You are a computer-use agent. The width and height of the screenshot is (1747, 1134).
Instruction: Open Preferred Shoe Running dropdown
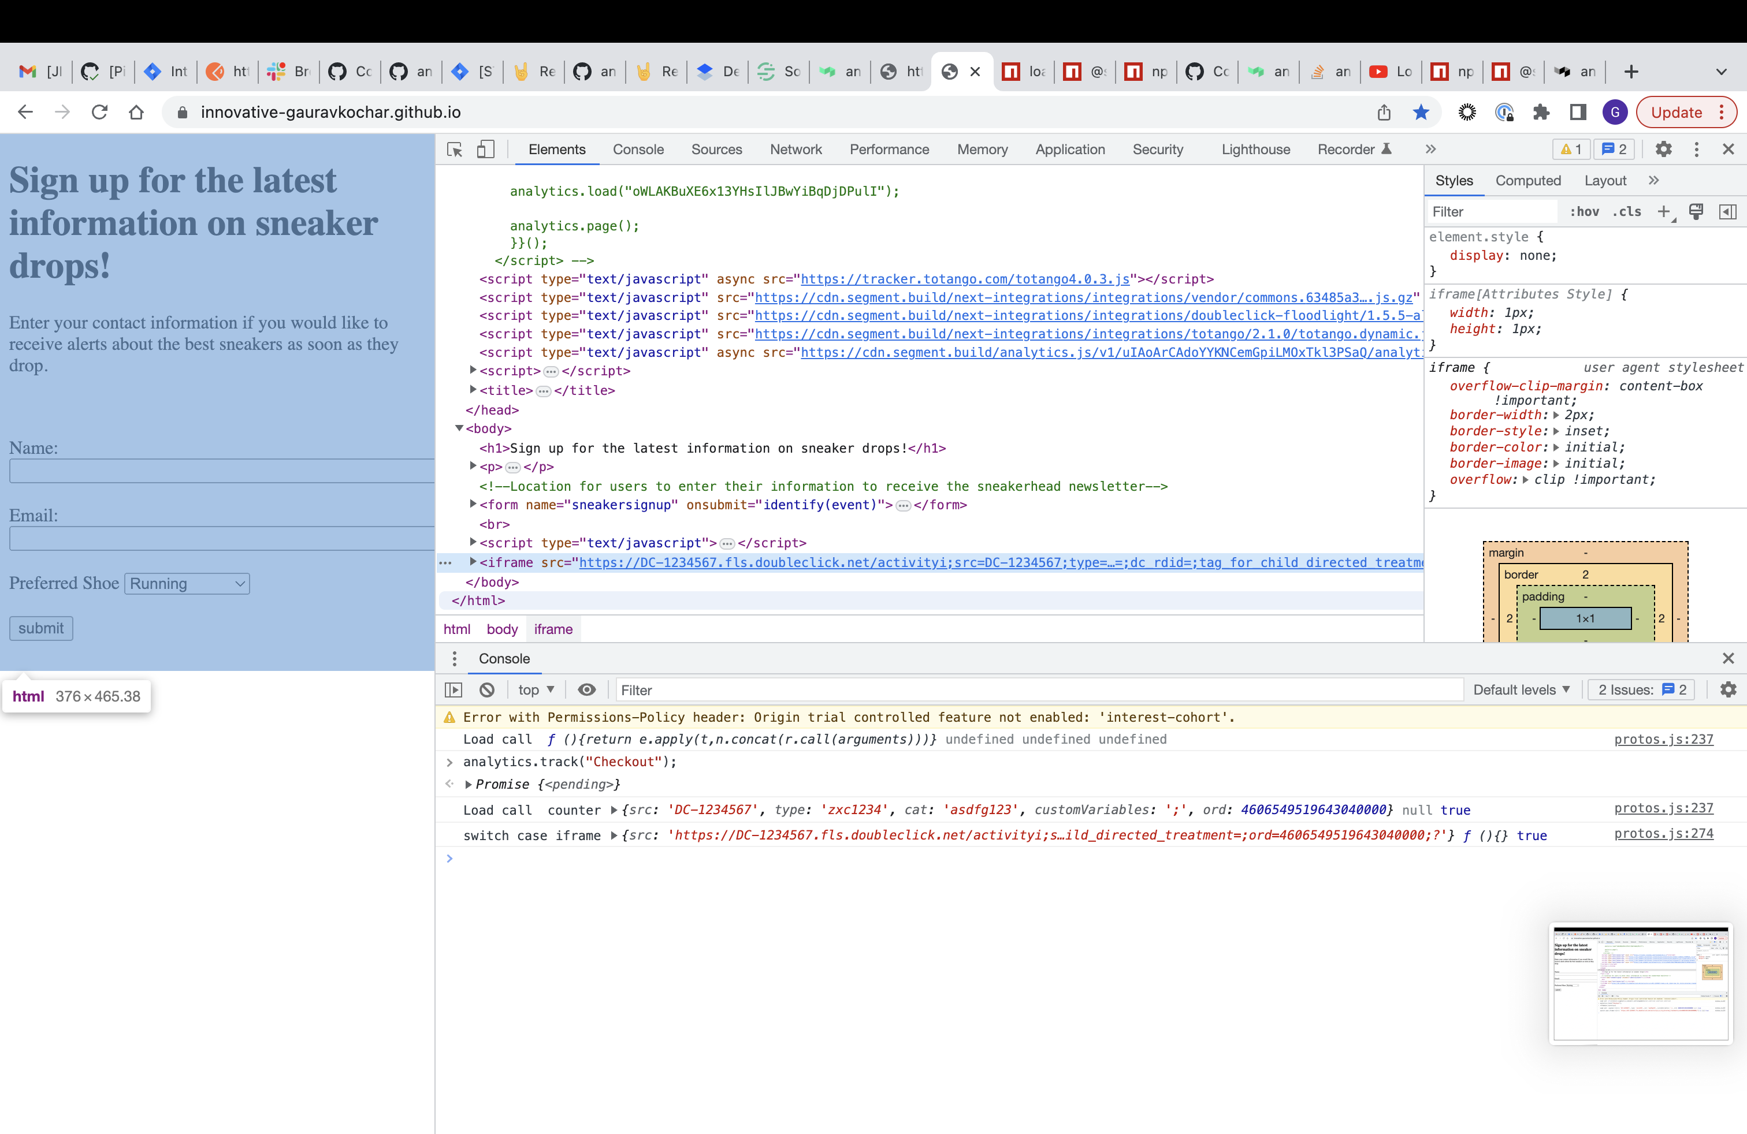187,584
